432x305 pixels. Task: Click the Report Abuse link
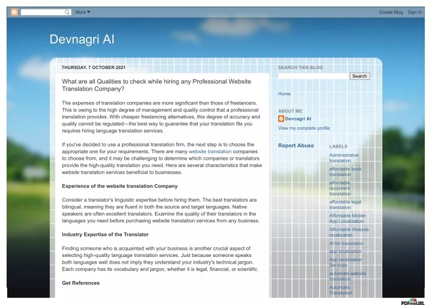[x=296, y=146]
